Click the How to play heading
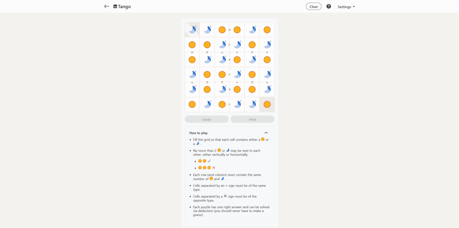 point(199,133)
